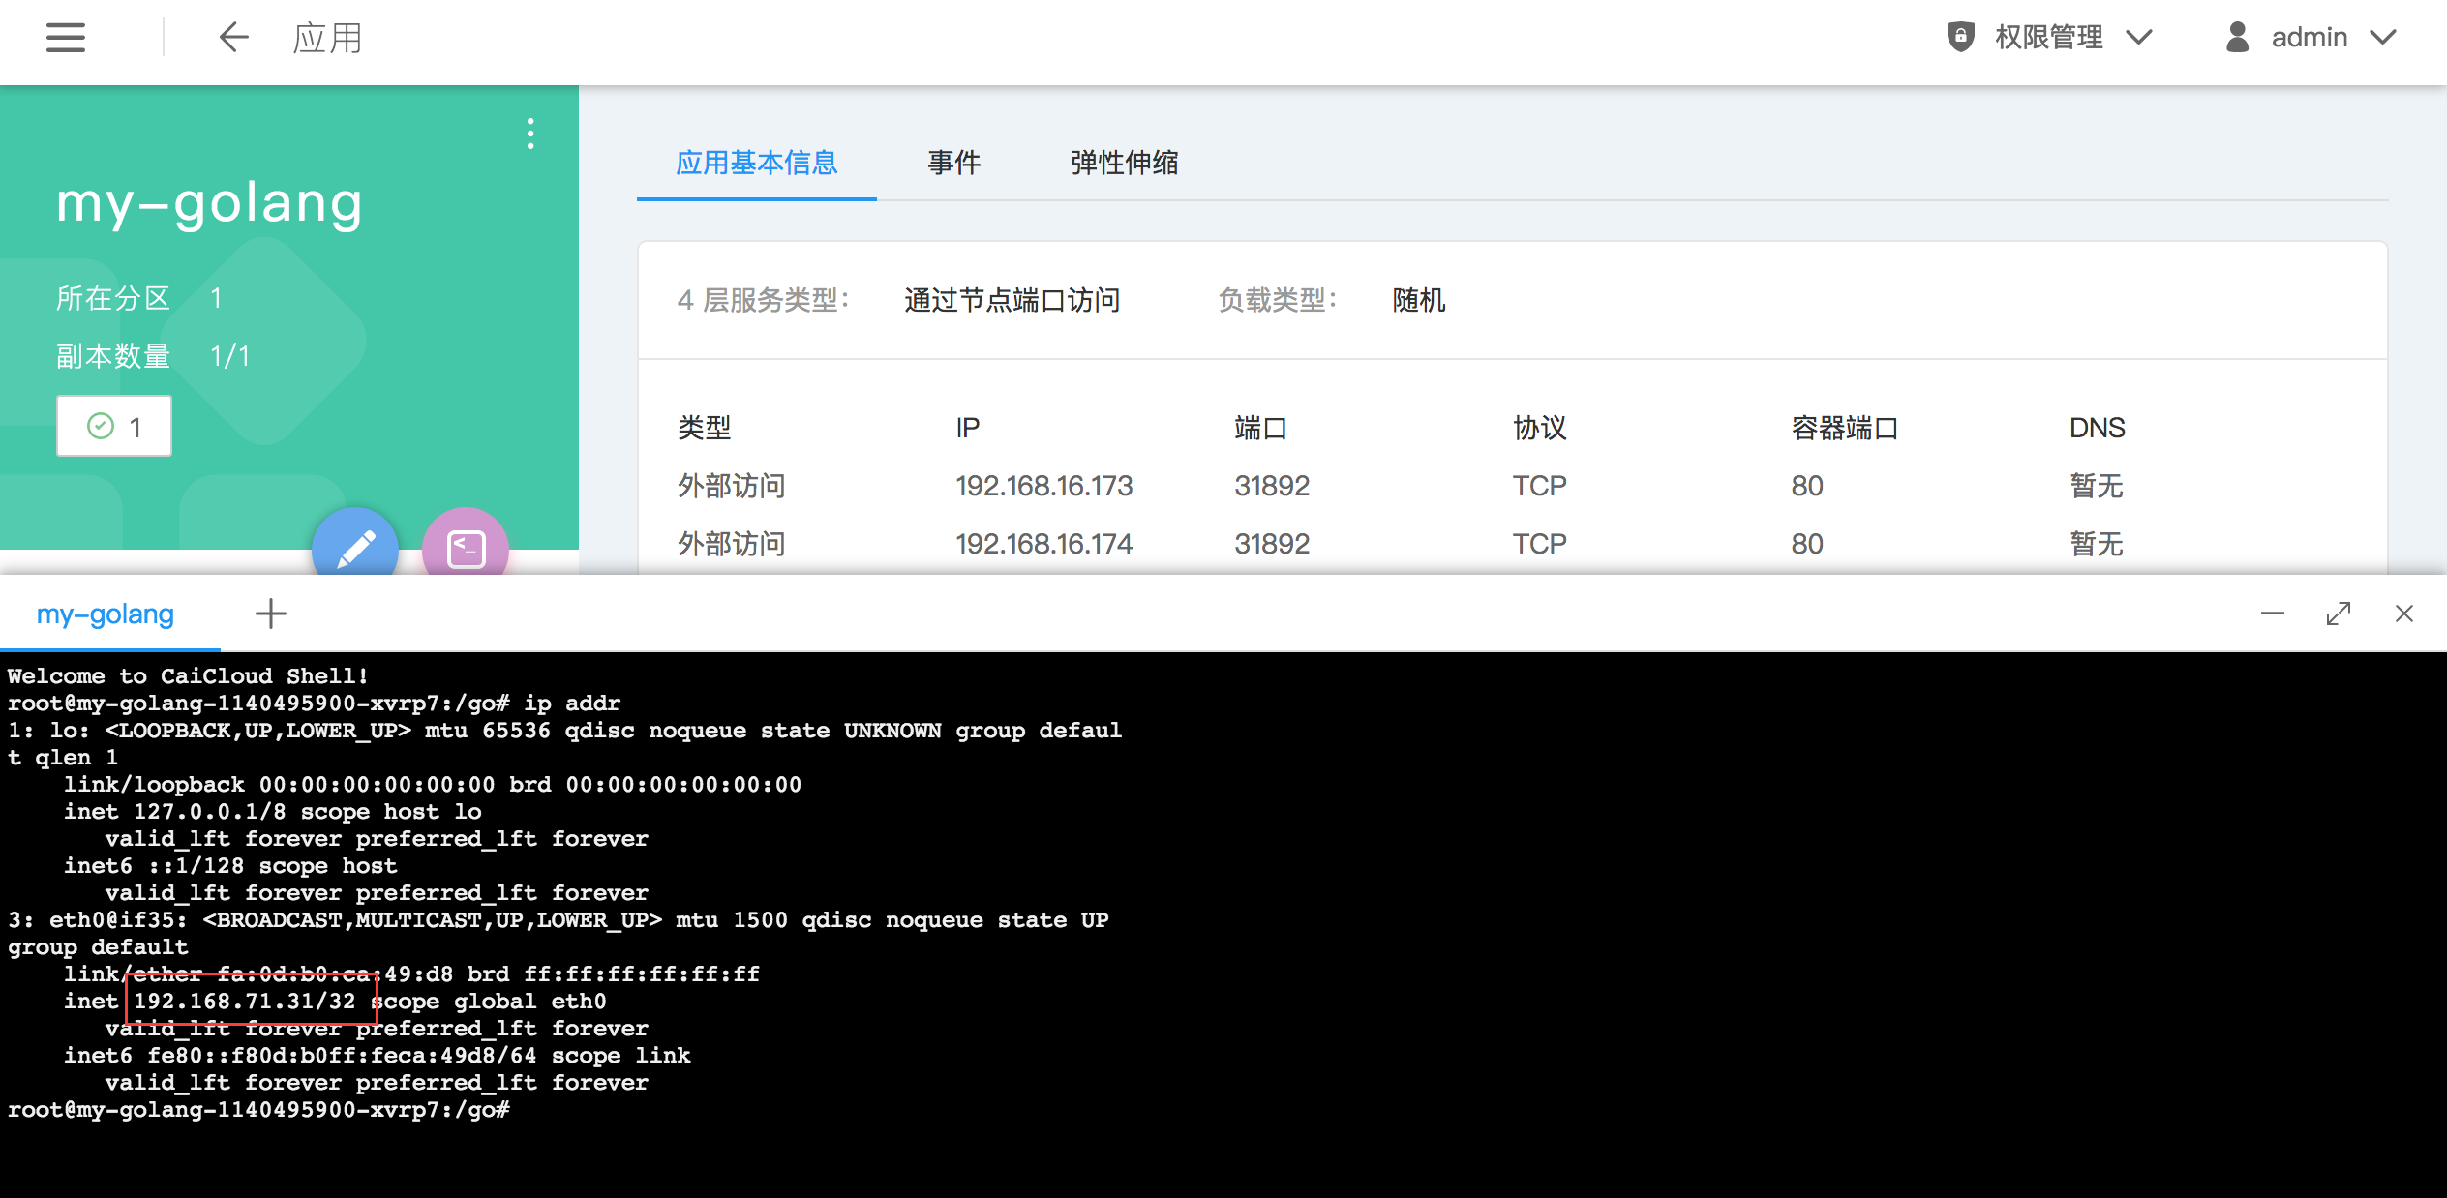Switch to the 弹性伸缩 tab
The image size is (2447, 1198).
click(x=1124, y=163)
